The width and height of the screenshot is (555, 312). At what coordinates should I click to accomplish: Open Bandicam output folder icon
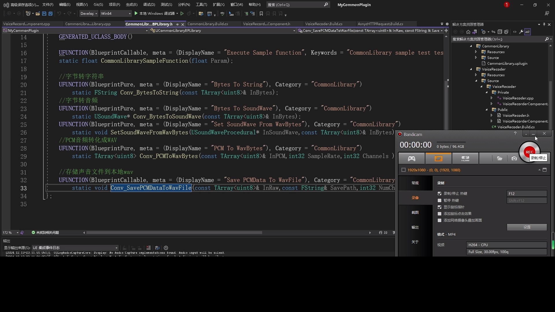coord(499,159)
